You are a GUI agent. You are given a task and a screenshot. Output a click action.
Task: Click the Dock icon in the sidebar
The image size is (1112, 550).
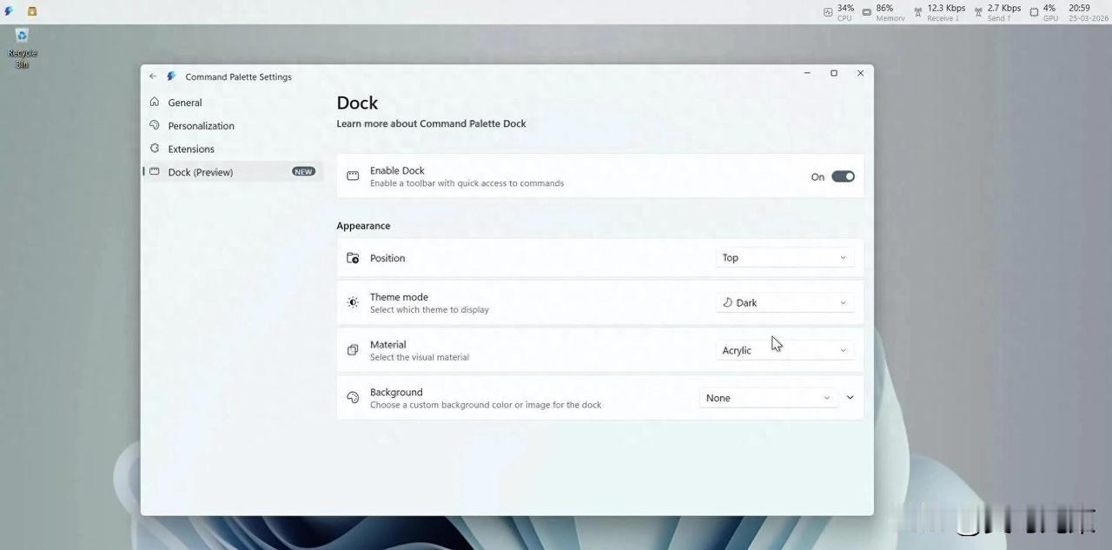[x=155, y=172]
